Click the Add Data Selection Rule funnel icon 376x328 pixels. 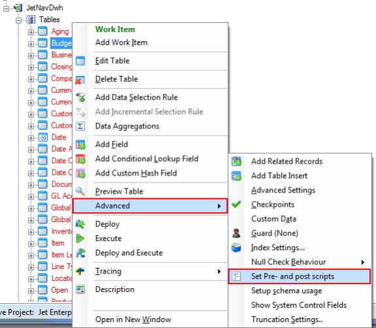click(x=80, y=98)
